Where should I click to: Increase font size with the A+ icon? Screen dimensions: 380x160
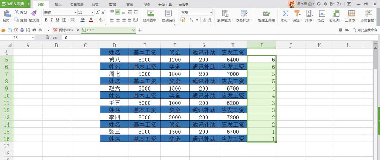coord(98,13)
